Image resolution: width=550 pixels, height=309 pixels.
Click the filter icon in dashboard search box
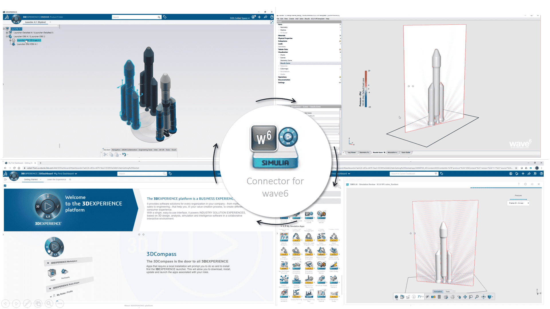(x=436, y=174)
